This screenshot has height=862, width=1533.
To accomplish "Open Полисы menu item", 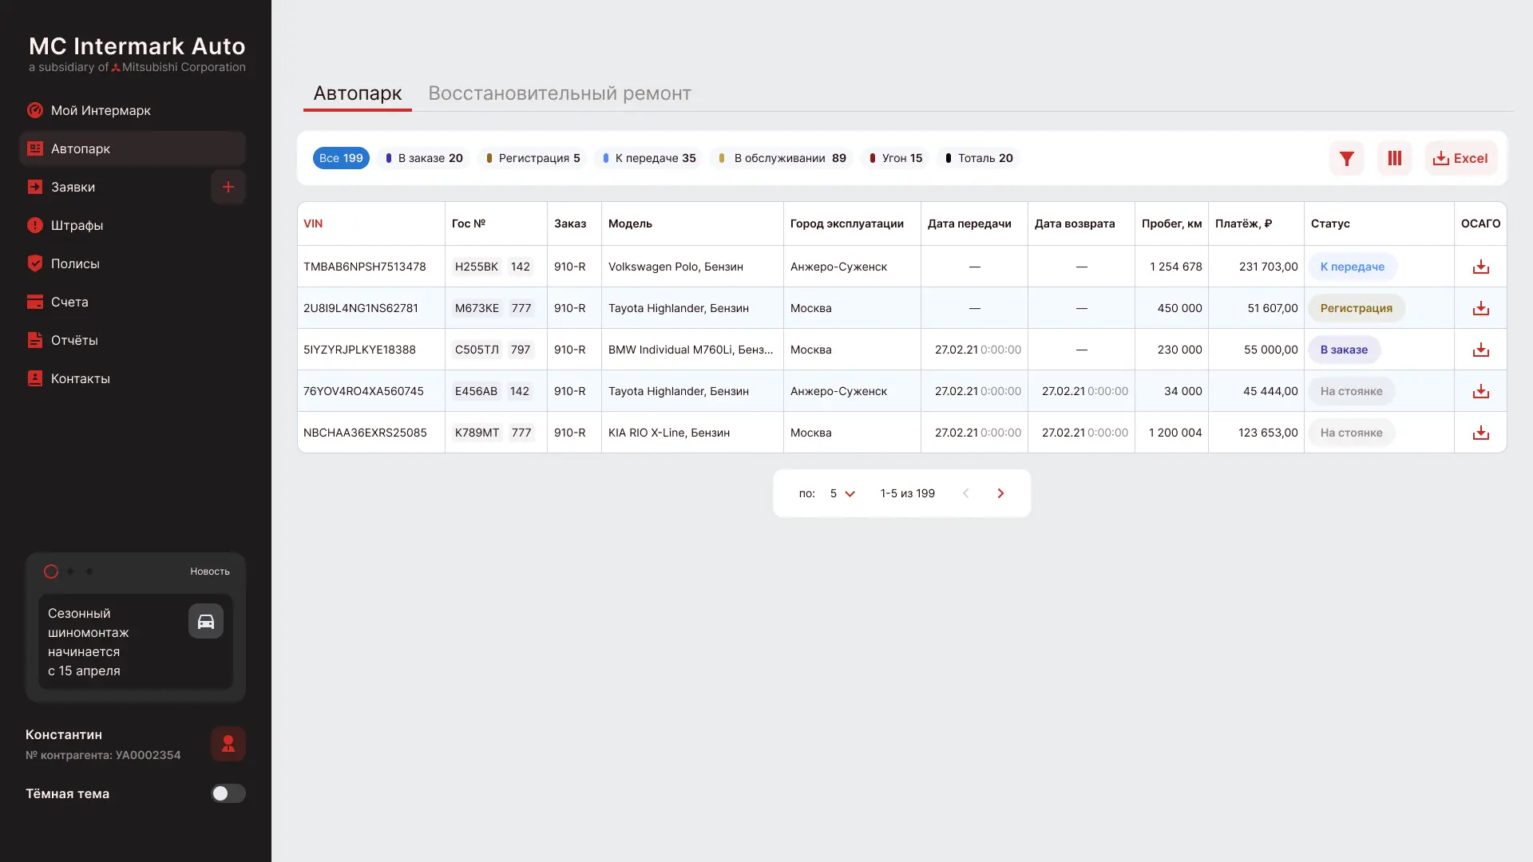I will click(x=133, y=263).
